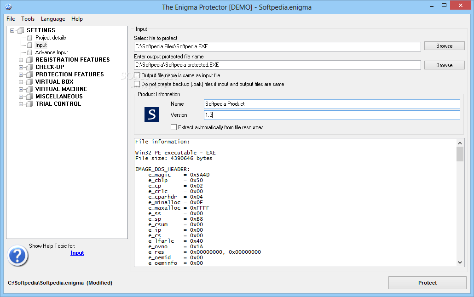This screenshot has height=297, width=474.
Task: Open the Help menu
Action: (x=77, y=19)
